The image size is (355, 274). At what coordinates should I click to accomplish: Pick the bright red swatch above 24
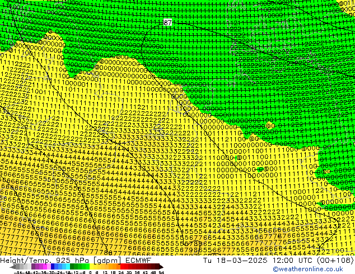122,267
